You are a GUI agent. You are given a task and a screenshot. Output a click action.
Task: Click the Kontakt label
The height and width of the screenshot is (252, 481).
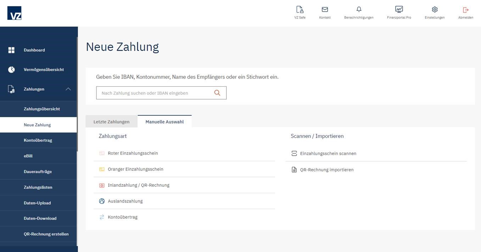pyautogui.click(x=325, y=17)
